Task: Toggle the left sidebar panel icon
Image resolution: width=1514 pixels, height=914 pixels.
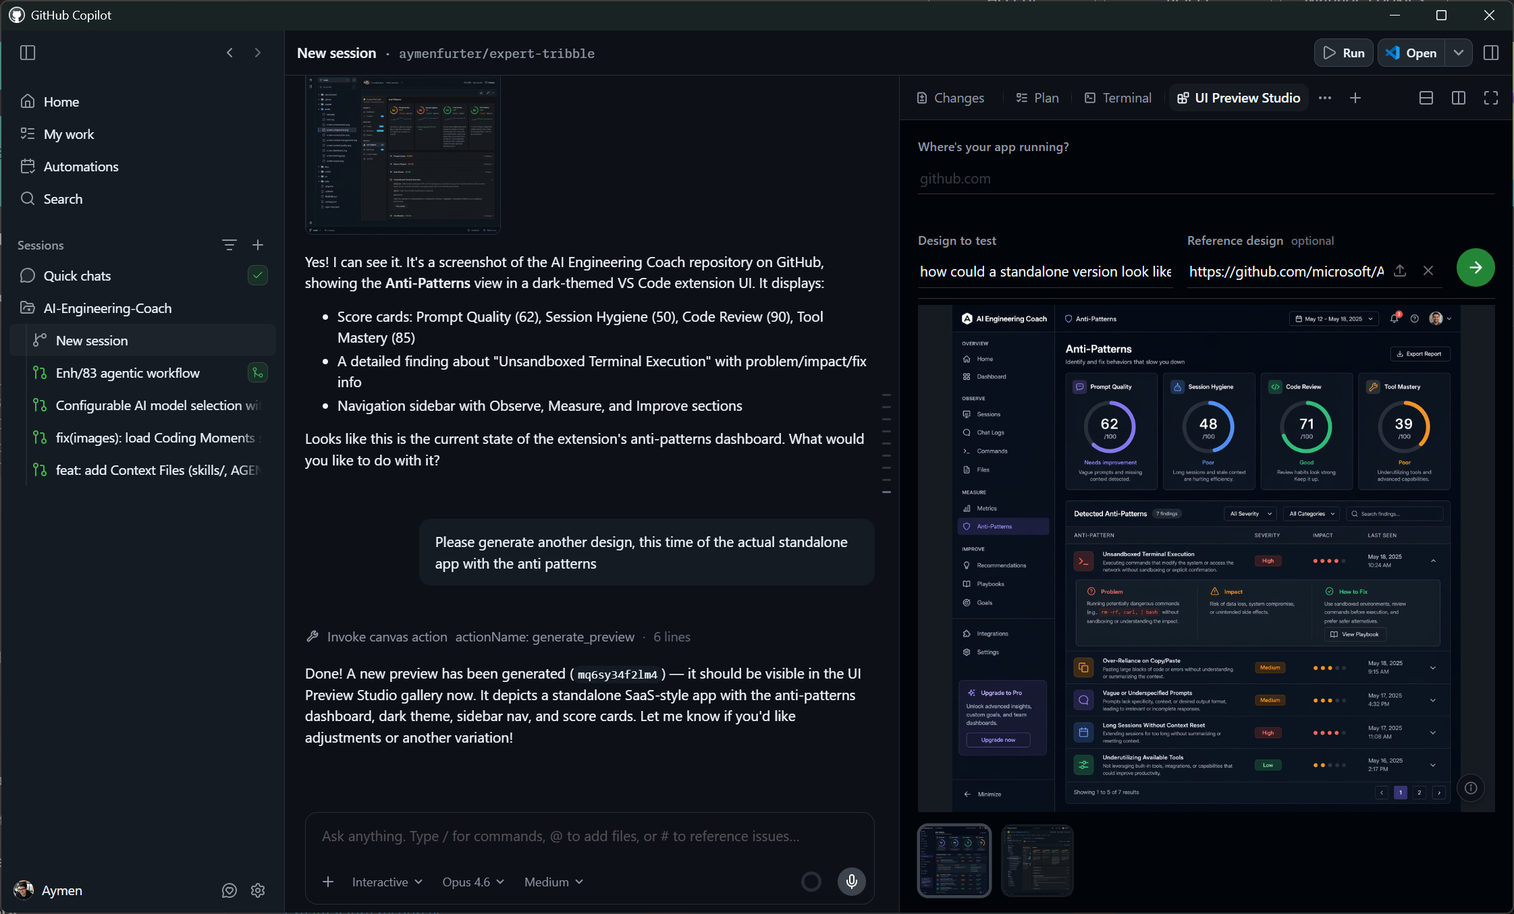Action: pos(28,53)
